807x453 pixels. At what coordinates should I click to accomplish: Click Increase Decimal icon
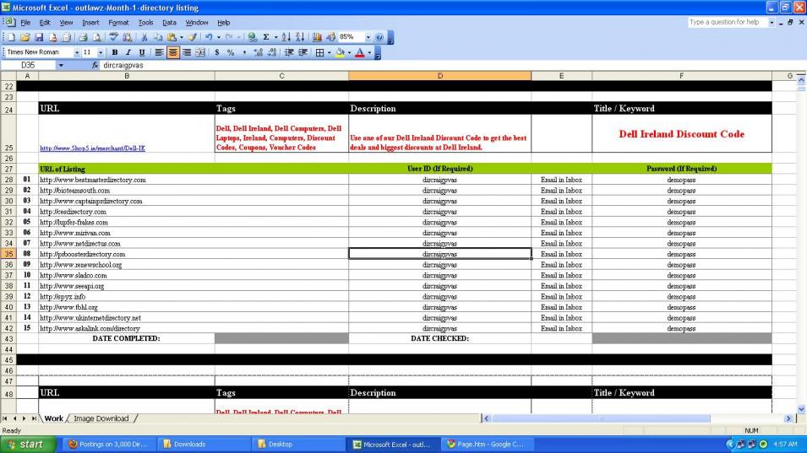click(259, 52)
